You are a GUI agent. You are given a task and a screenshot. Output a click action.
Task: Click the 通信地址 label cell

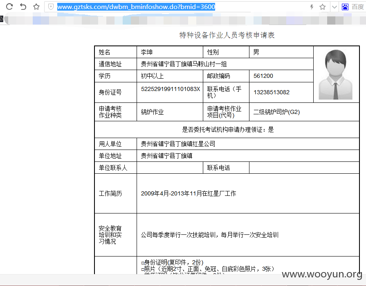click(116, 64)
